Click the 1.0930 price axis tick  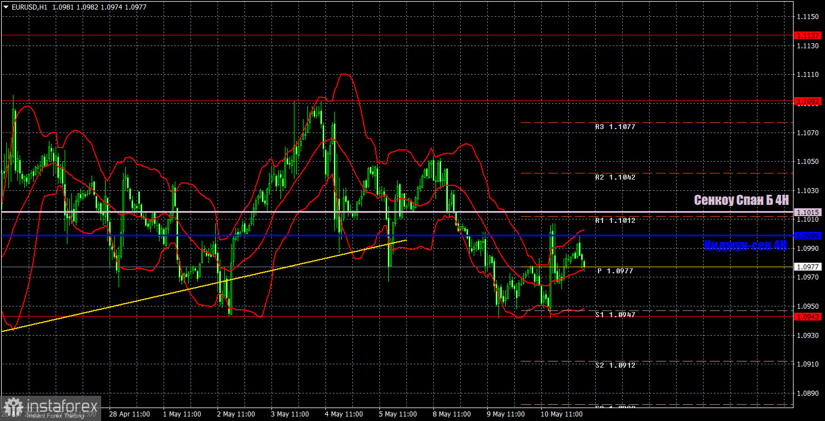[807, 336]
